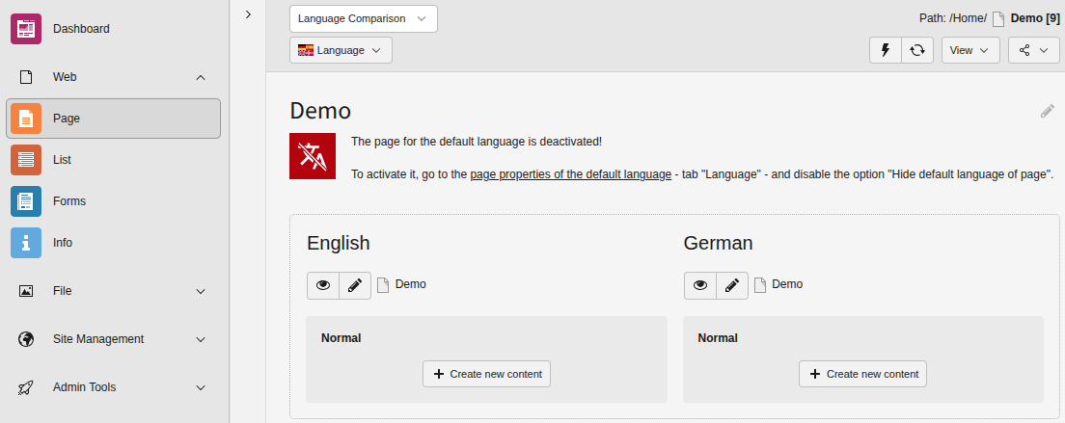Edit English page properties pencil button
The height and width of the screenshot is (423, 1065).
click(x=355, y=285)
